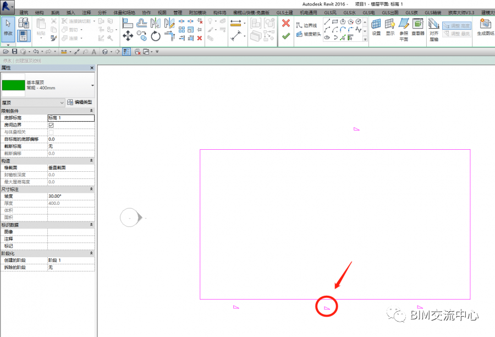This screenshot has width=495, height=337.
Task: Click the Default 3D View house icon
Action: click(105, 52)
